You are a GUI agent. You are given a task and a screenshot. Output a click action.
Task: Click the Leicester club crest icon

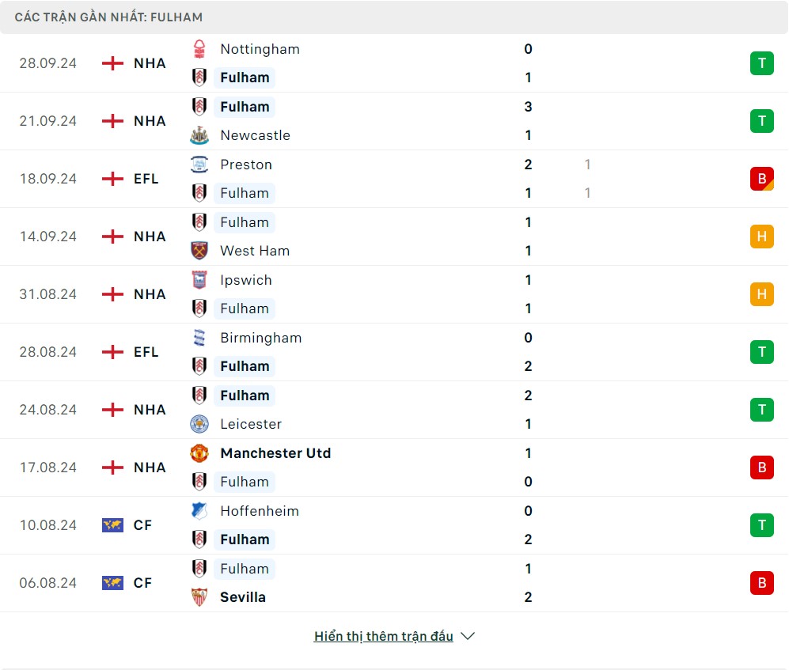199,424
